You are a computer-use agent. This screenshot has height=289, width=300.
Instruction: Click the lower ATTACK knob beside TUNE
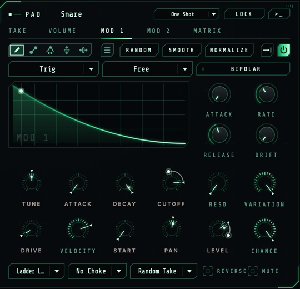point(78,183)
